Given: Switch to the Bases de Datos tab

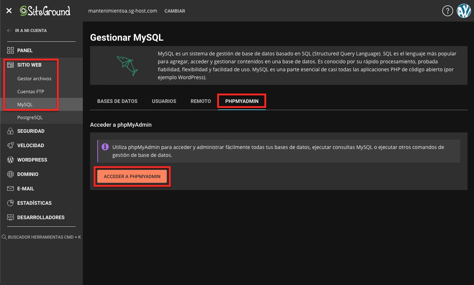Looking at the screenshot, I should click(117, 101).
